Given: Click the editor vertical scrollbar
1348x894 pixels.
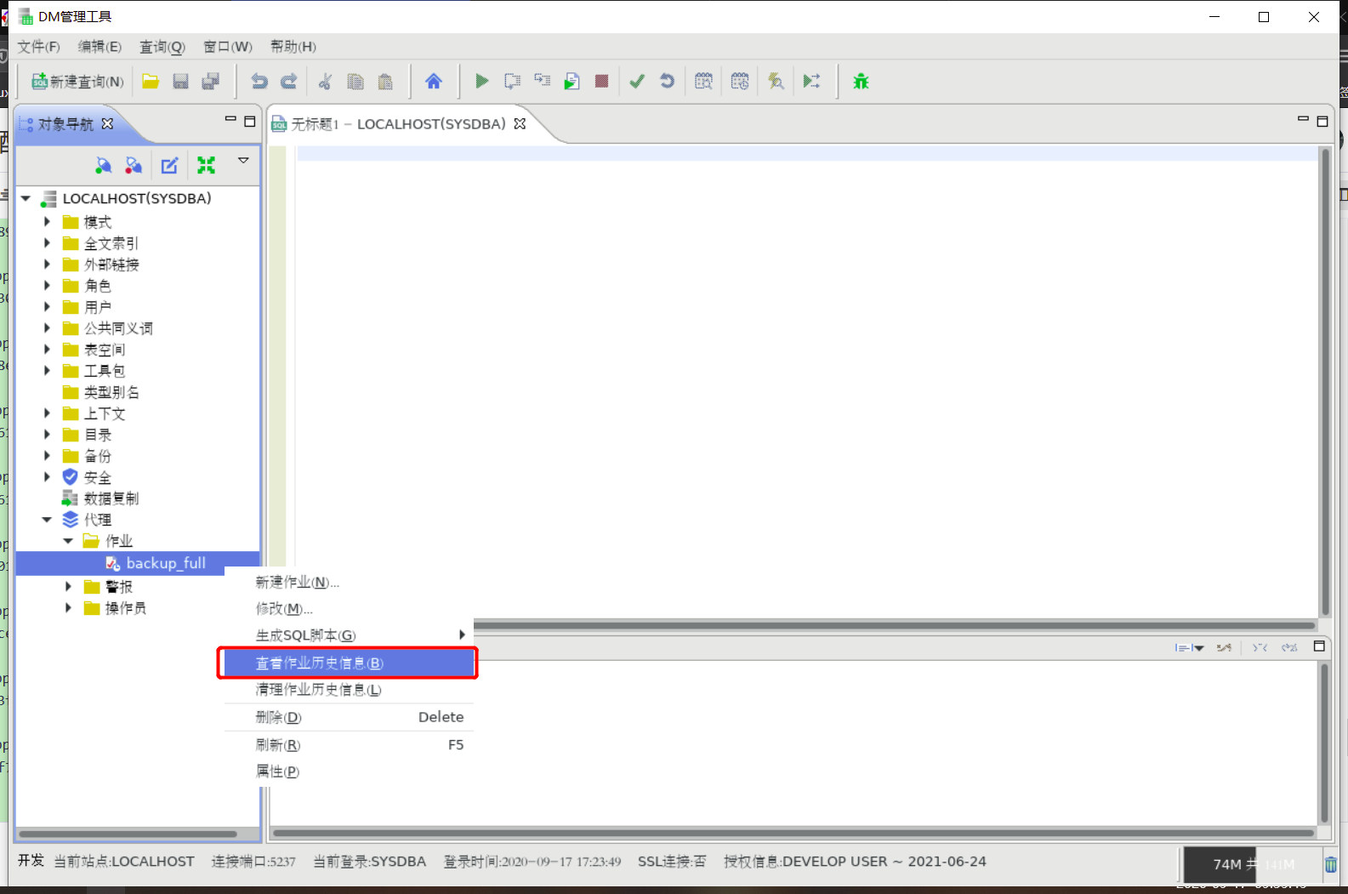Looking at the screenshot, I should tap(1324, 383).
